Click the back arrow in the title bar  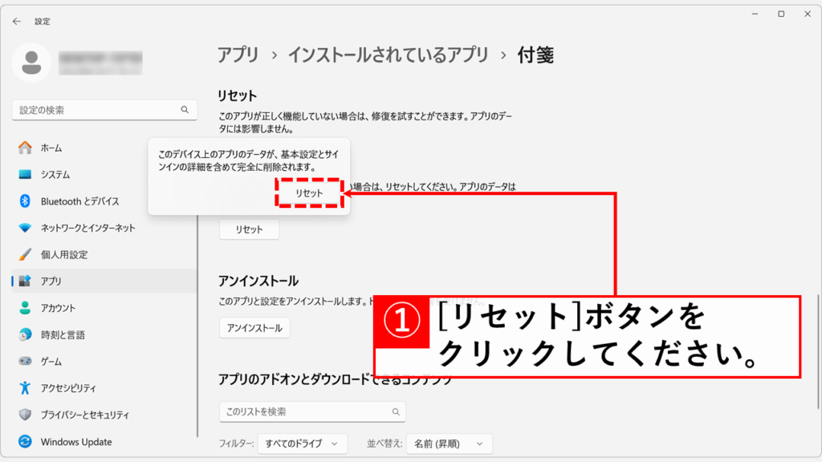click(x=17, y=22)
